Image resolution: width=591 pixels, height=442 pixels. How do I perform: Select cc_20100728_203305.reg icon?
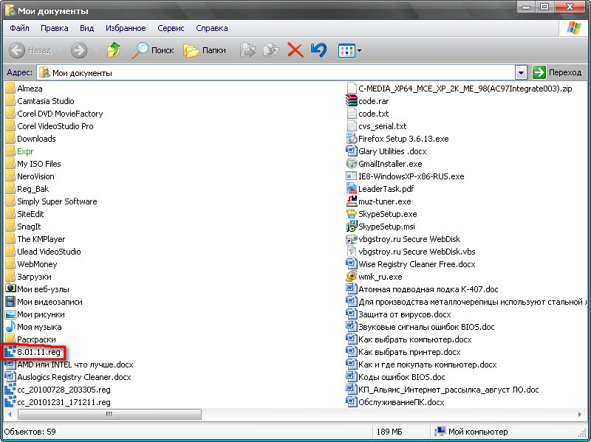pos(10,390)
